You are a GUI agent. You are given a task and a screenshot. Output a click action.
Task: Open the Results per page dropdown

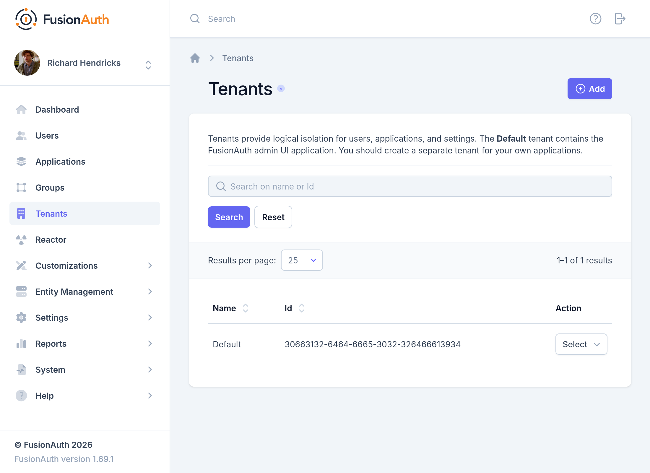(x=302, y=260)
